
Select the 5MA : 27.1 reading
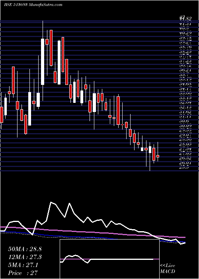click(x=23, y=265)
